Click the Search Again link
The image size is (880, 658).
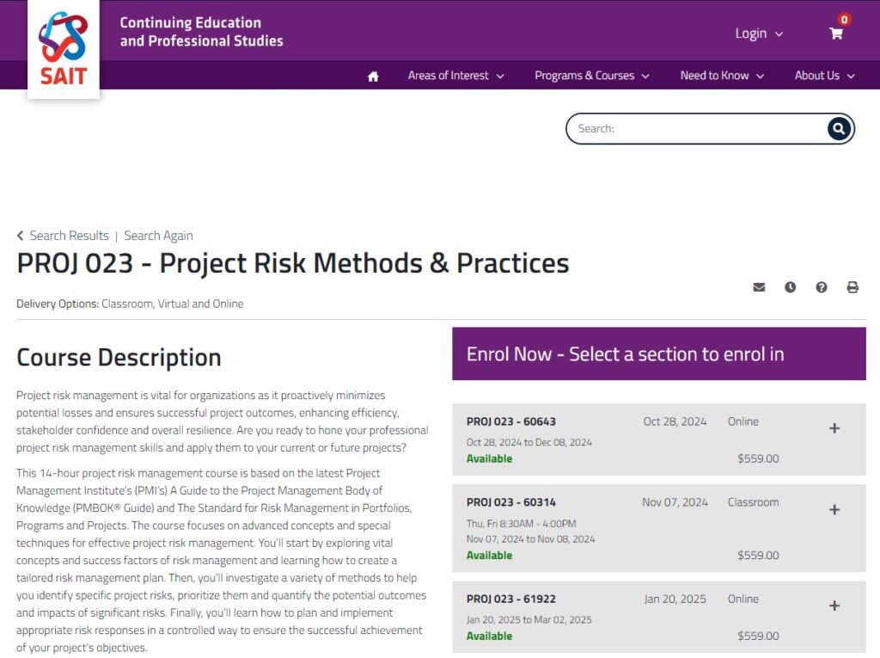(x=158, y=236)
